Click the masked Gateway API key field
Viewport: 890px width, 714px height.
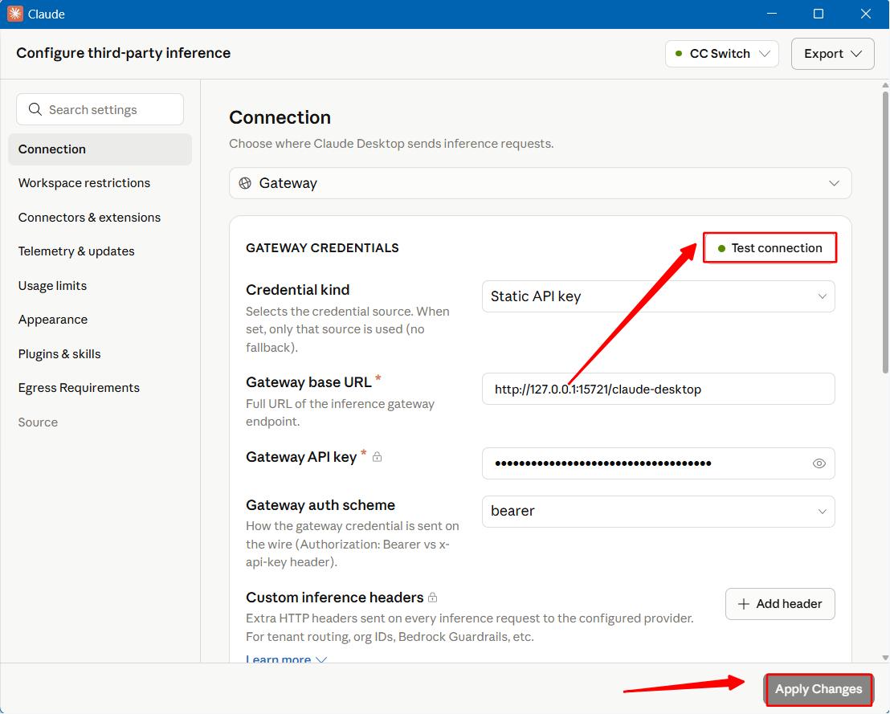pyautogui.click(x=658, y=463)
